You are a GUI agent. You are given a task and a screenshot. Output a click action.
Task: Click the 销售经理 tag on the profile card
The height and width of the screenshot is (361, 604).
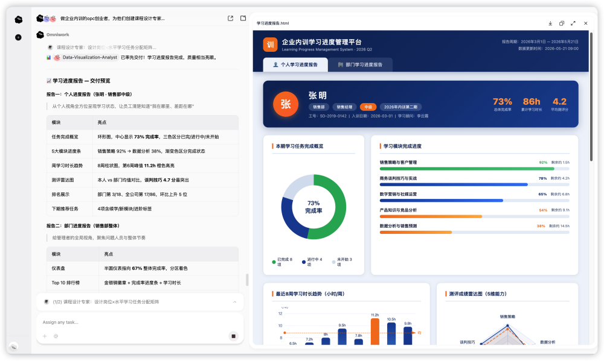coord(344,107)
